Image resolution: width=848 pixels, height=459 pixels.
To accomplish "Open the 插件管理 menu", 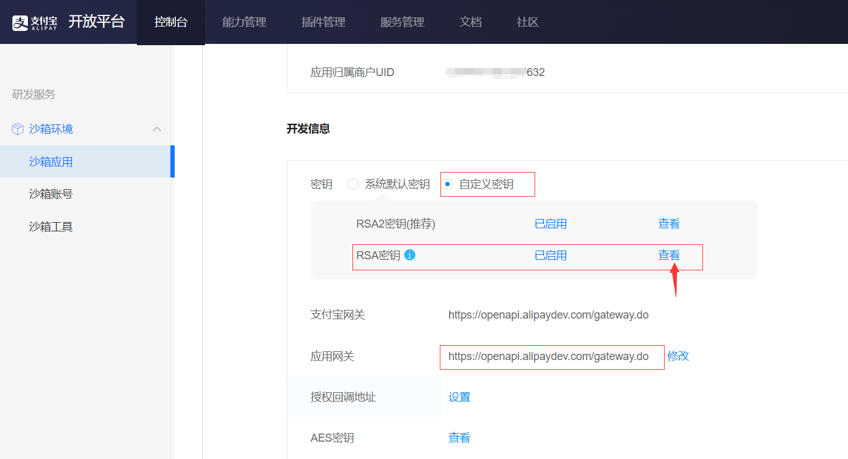I will click(323, 22).
